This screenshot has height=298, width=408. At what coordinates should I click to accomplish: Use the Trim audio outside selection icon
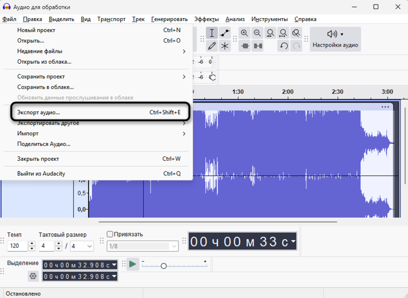pos(245,46)
